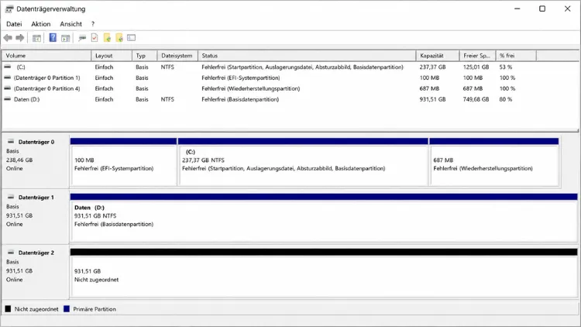Click blue Primäre Partition legend swatch

click(x=67, y=309)
